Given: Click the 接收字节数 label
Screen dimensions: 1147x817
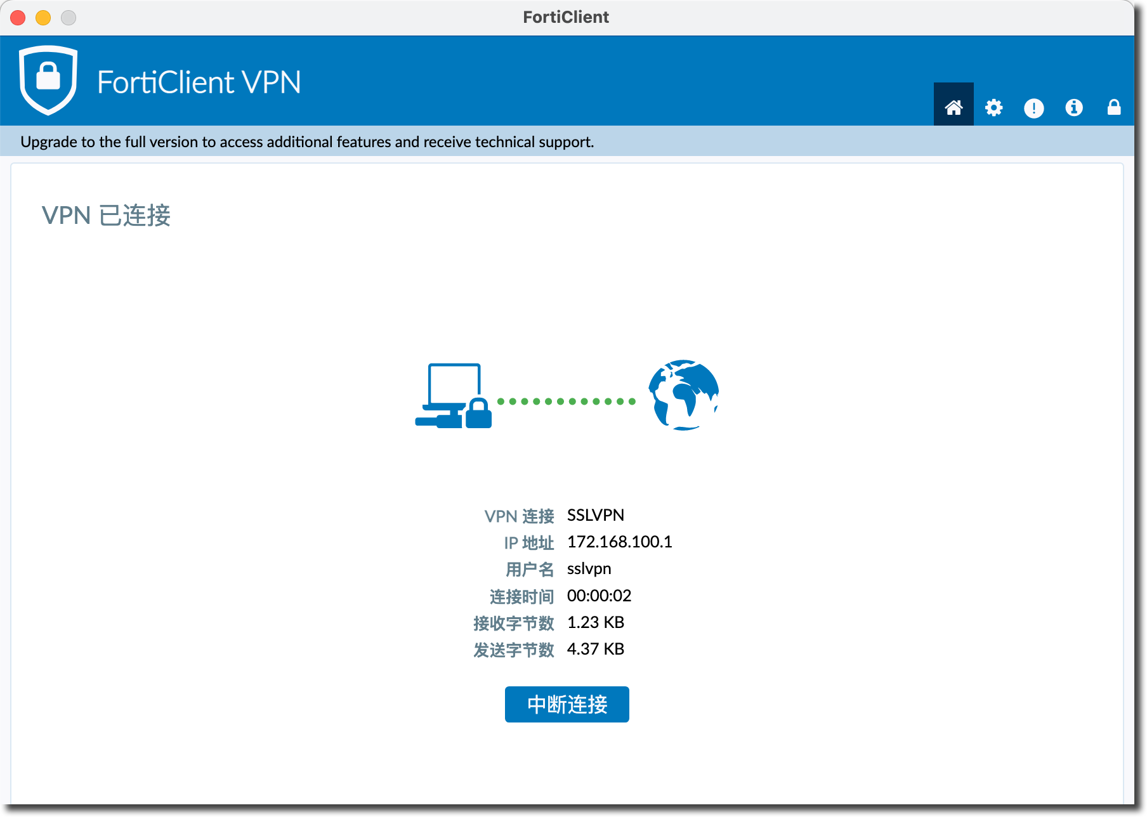Looking at the screenshot, I should pyautogui.click(x=514, y=624).
